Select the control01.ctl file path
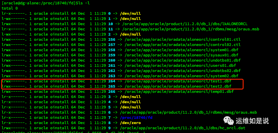The height and width of the screenshot is (133, 278). 183,40
